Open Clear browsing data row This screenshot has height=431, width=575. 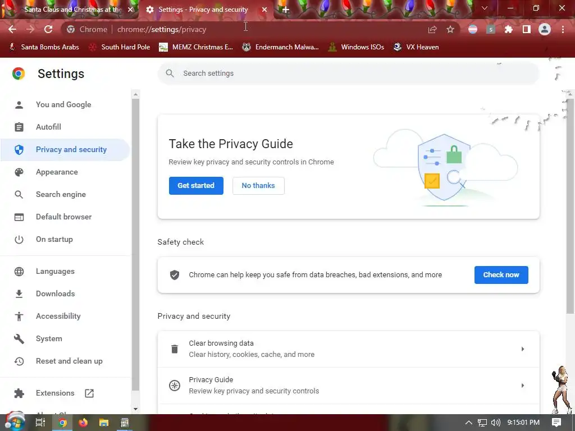tap(348, 349)
